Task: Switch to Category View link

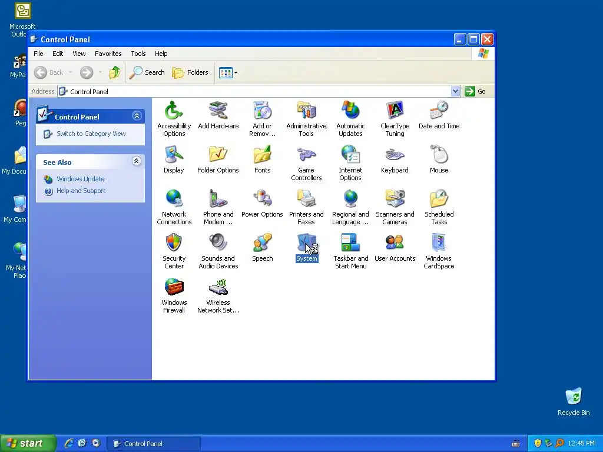Action: 91,134
